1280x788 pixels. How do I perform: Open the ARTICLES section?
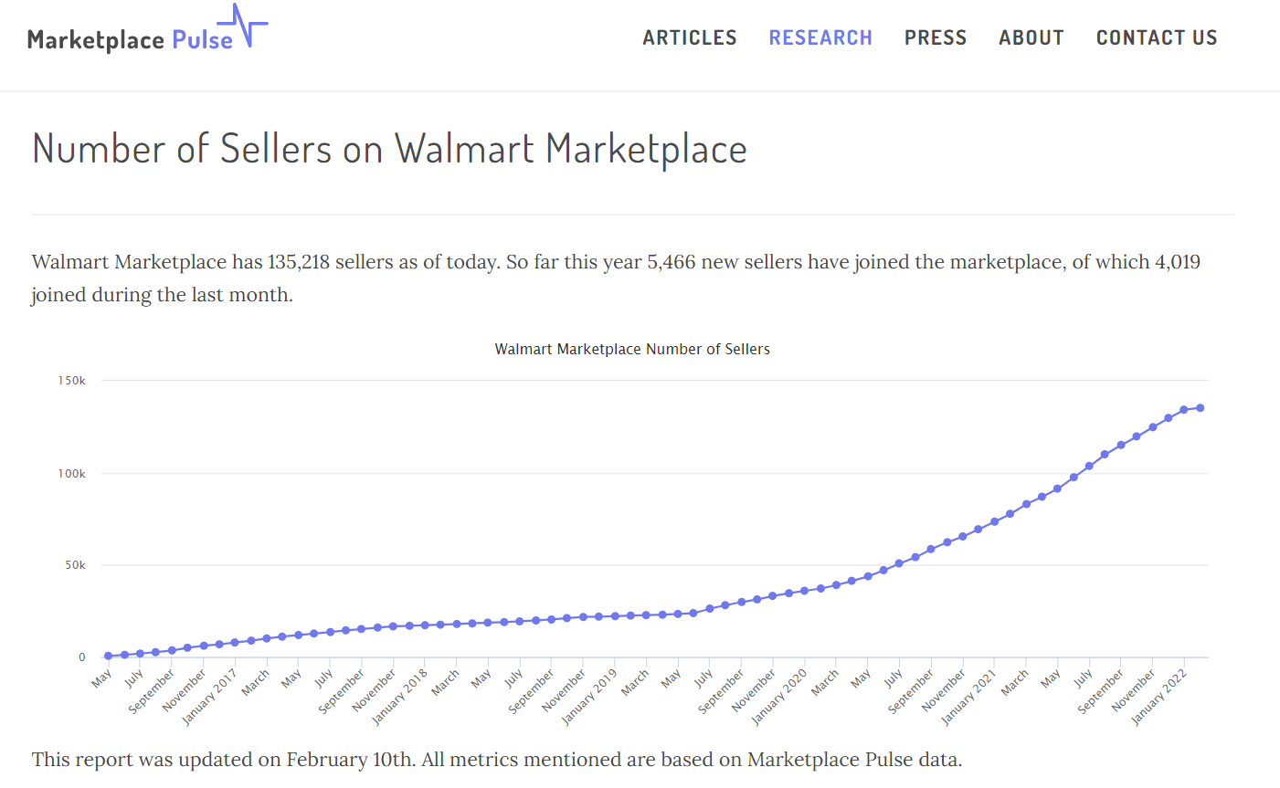point(690,37)
